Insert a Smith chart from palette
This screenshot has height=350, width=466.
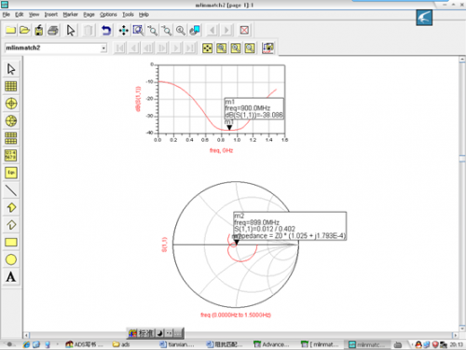(11, 120)
